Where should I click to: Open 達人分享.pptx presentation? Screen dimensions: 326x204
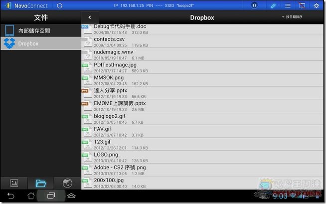coord(202,93)
